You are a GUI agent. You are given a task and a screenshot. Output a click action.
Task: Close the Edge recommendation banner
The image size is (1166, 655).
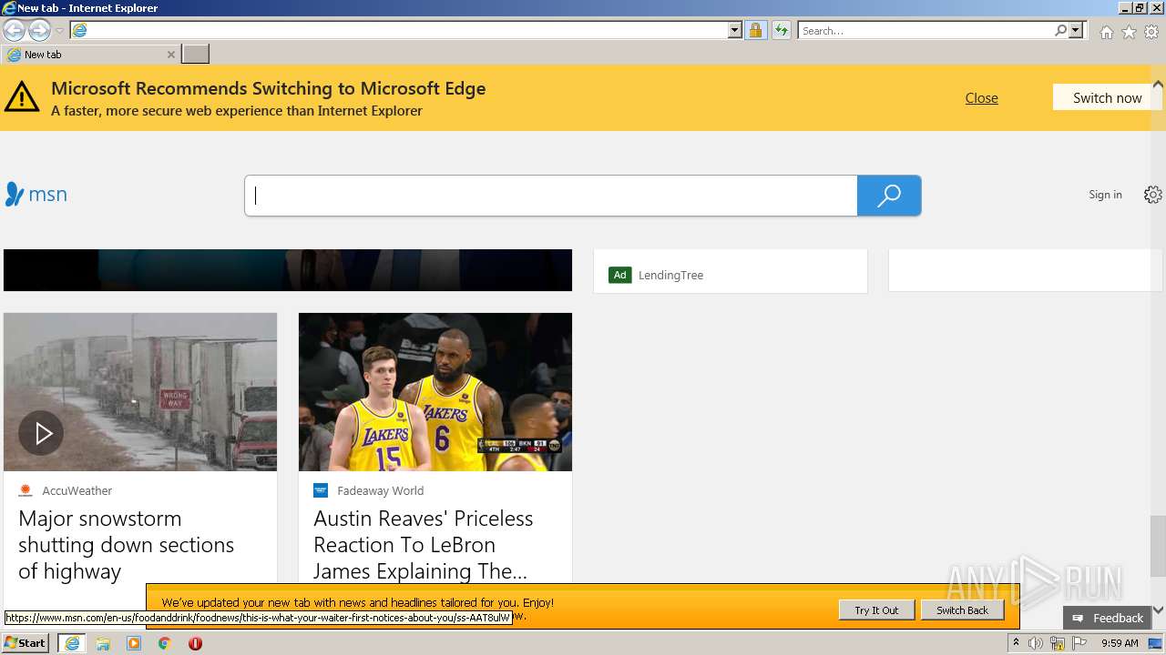pyautogui.click(x=981, y=98)
